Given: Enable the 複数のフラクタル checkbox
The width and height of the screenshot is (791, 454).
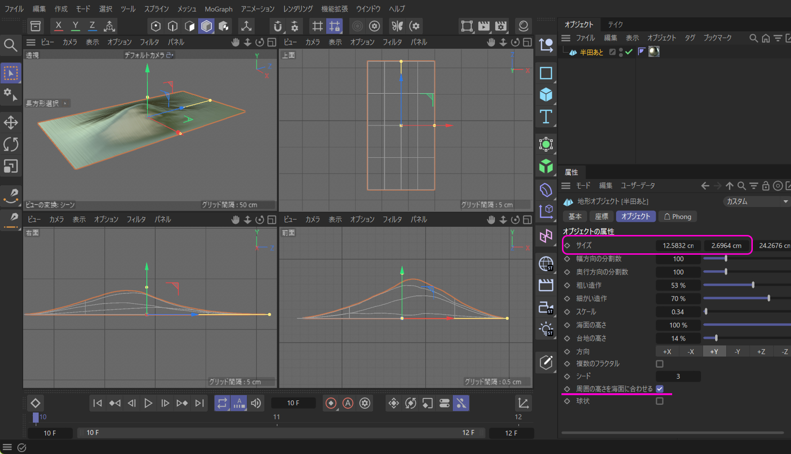Looking at the screenshot, I should 660,364.
